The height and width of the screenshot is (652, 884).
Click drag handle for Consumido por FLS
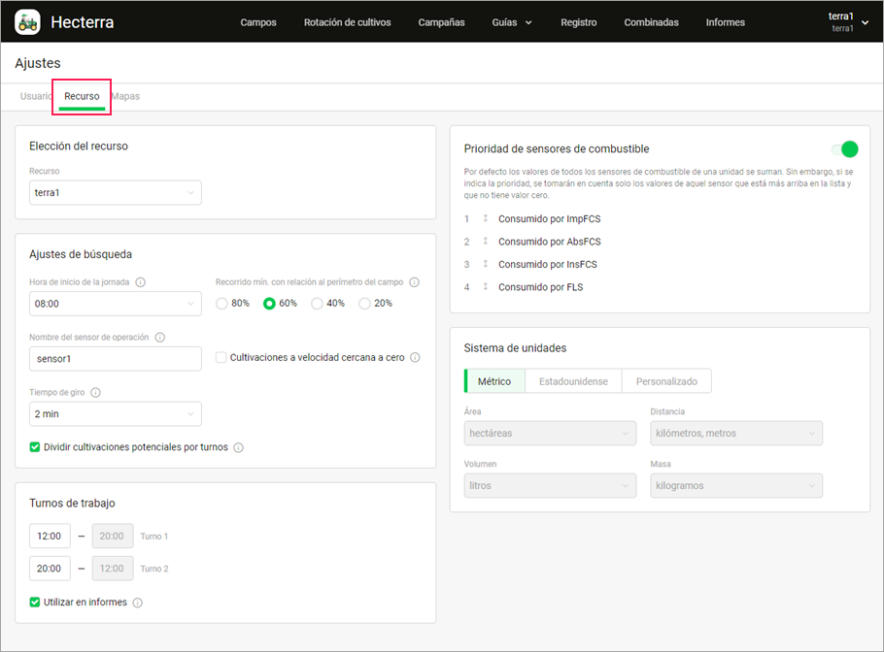pyautogui.click(x=485, y=287)
